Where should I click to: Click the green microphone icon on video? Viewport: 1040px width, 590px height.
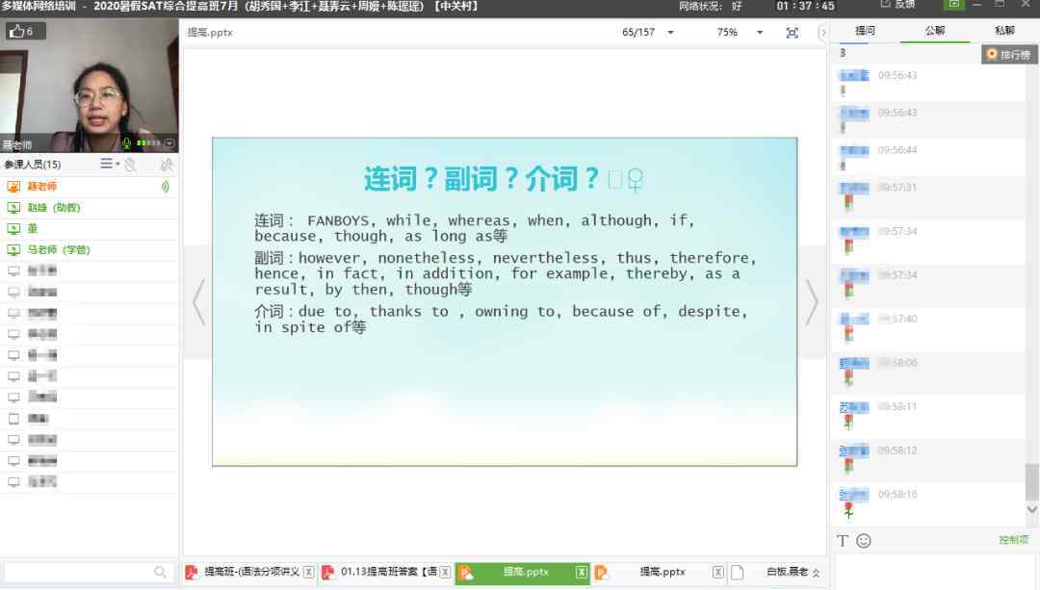point(127,142)
